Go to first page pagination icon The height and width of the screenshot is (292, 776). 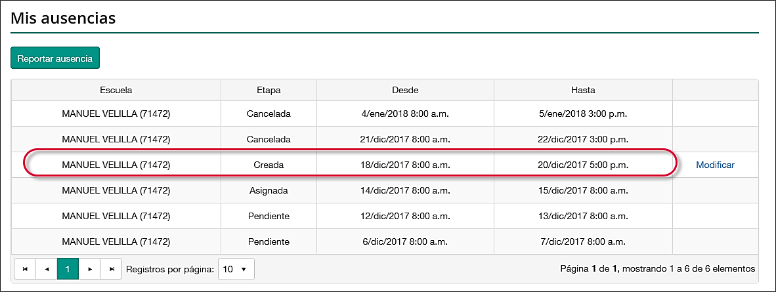25,269
